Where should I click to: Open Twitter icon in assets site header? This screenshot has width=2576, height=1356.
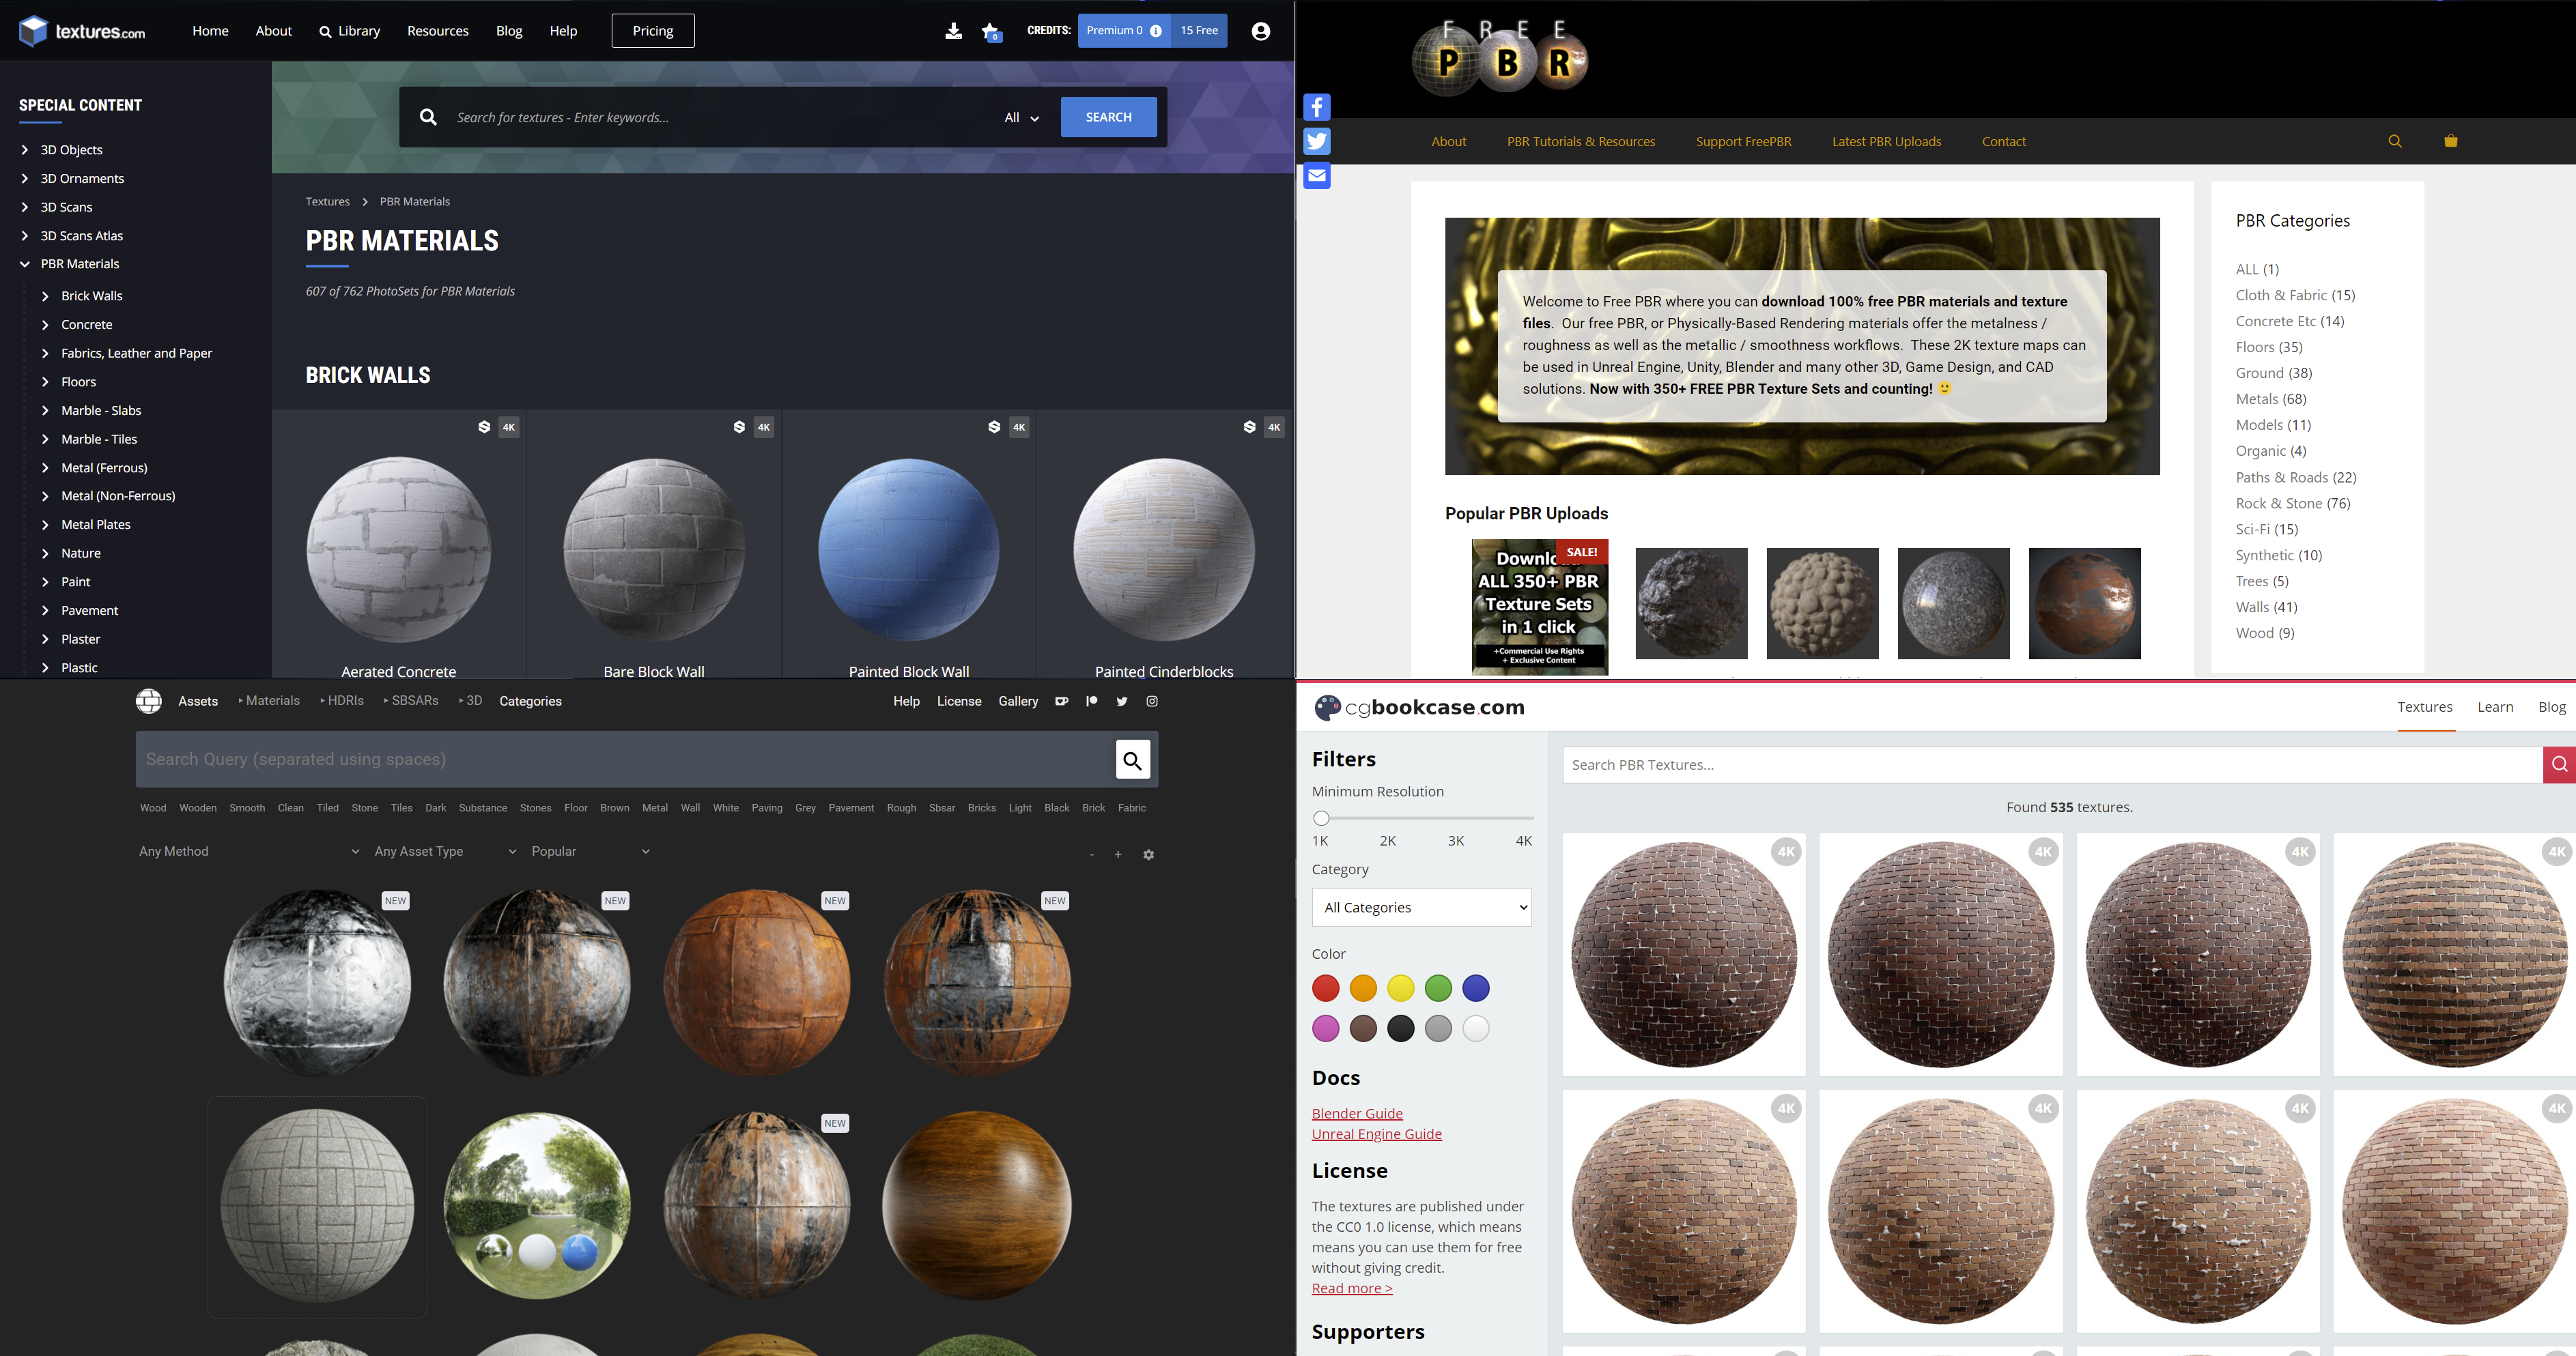pos(1122,702)
